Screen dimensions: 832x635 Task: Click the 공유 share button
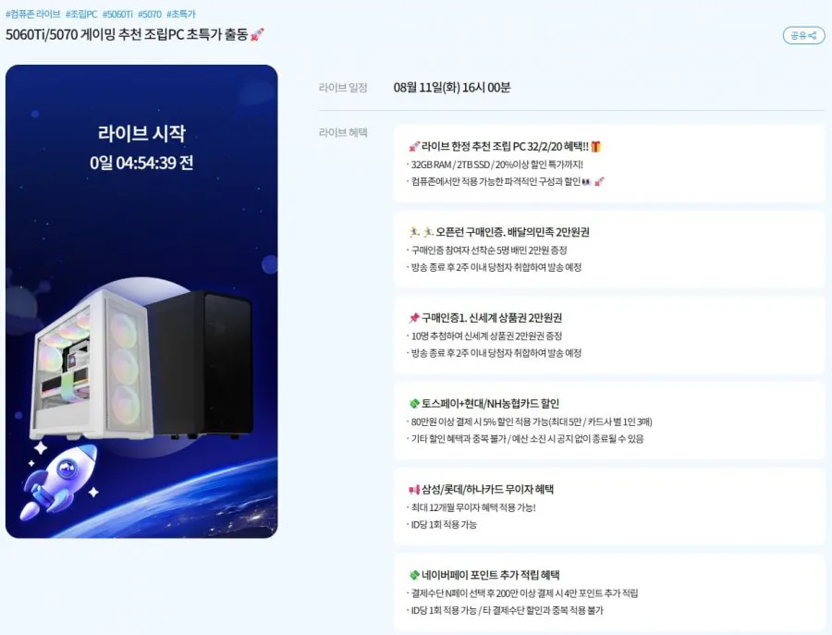[803, 35]
